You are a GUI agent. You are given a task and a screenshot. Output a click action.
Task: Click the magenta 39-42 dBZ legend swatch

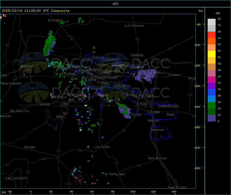(x=211, y=79)
